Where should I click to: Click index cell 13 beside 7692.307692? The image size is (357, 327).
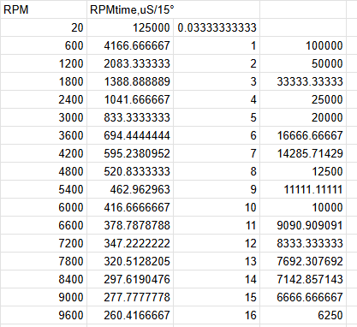[217, 261]
